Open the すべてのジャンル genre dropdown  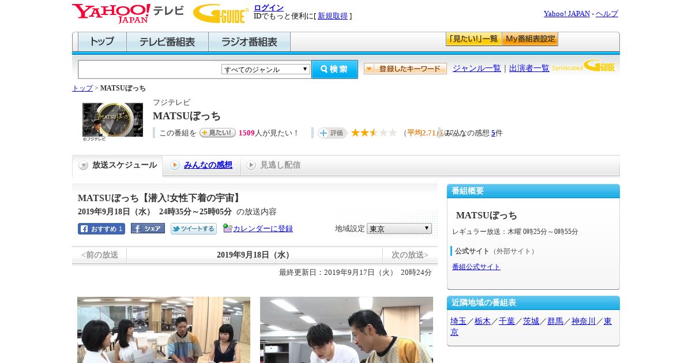pos(266,69)
